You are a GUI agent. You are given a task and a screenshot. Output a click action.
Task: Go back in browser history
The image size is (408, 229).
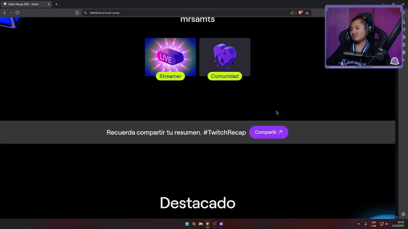4,13
